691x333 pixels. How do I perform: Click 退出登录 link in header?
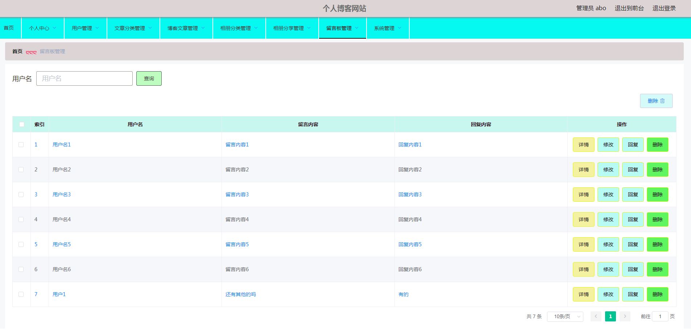(664, 8)
